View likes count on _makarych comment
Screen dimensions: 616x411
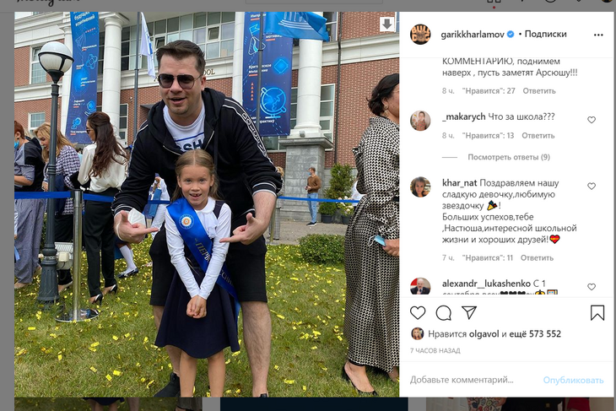tap(488, 136)
